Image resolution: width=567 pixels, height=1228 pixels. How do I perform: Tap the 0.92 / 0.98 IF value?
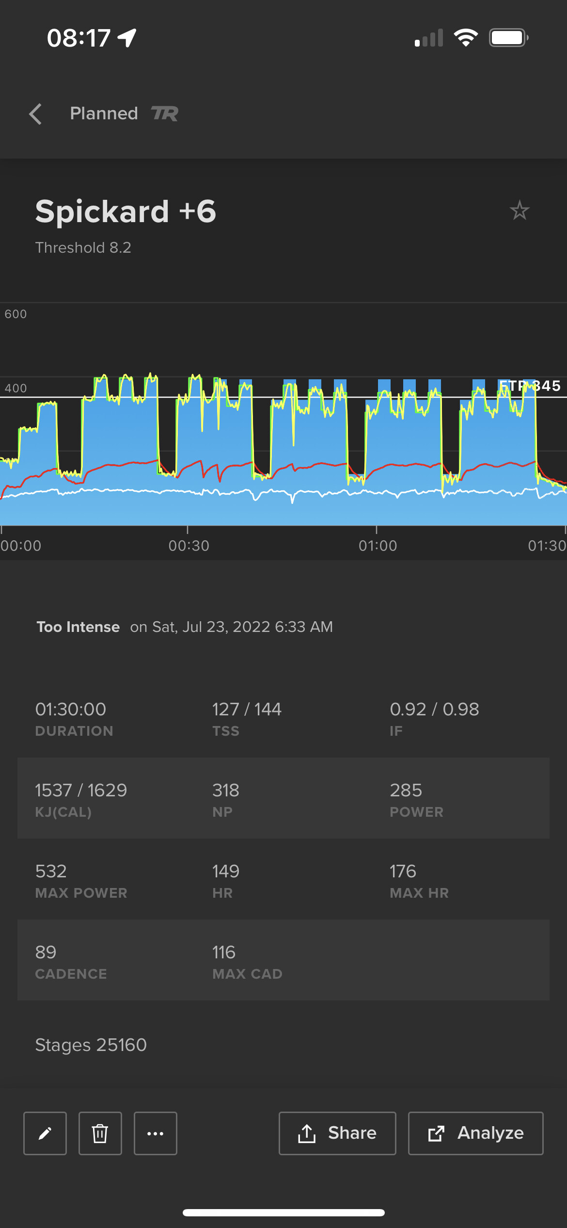[434, 710]
